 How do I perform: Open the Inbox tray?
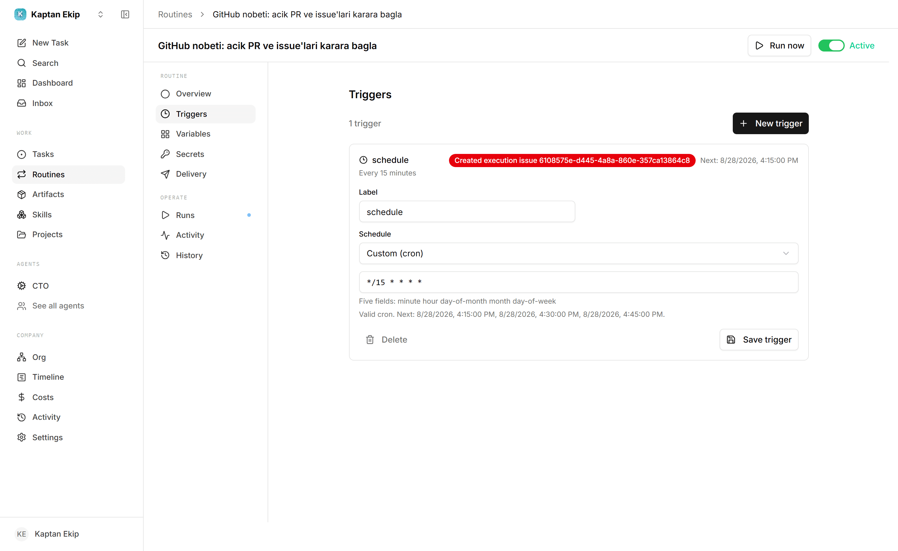click(x=68, y=103)
